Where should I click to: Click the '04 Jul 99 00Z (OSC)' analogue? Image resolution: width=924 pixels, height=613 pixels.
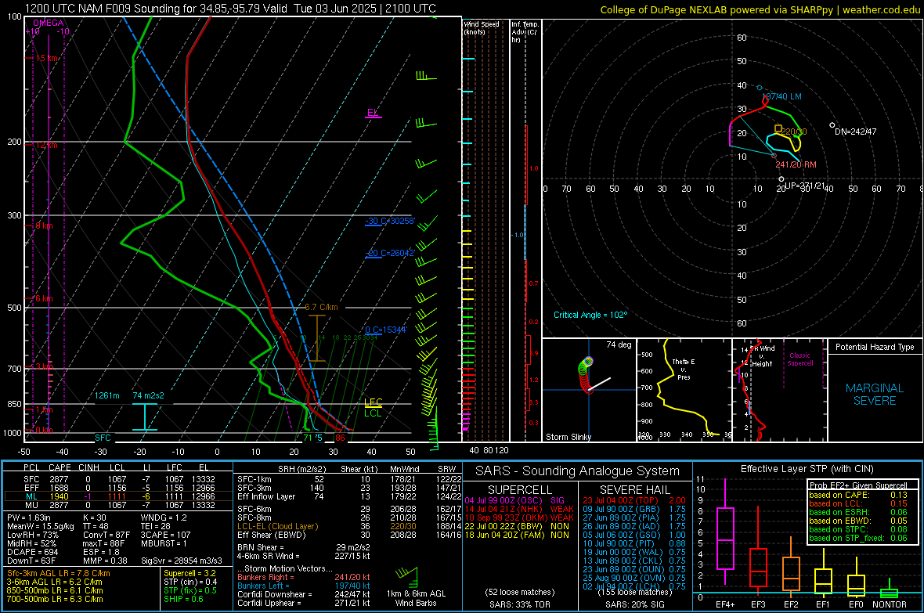pyautogui.click(x=514, y=500)
